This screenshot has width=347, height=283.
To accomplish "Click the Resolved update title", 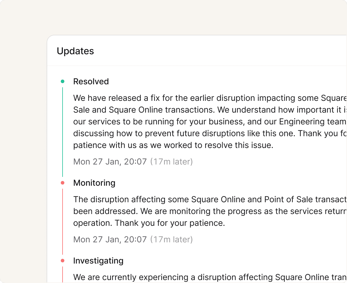I will point(91,81).
